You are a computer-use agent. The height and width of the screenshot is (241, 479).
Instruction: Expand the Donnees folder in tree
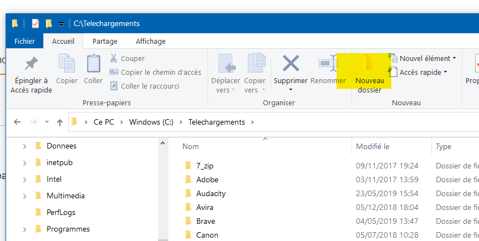[25, 146]
